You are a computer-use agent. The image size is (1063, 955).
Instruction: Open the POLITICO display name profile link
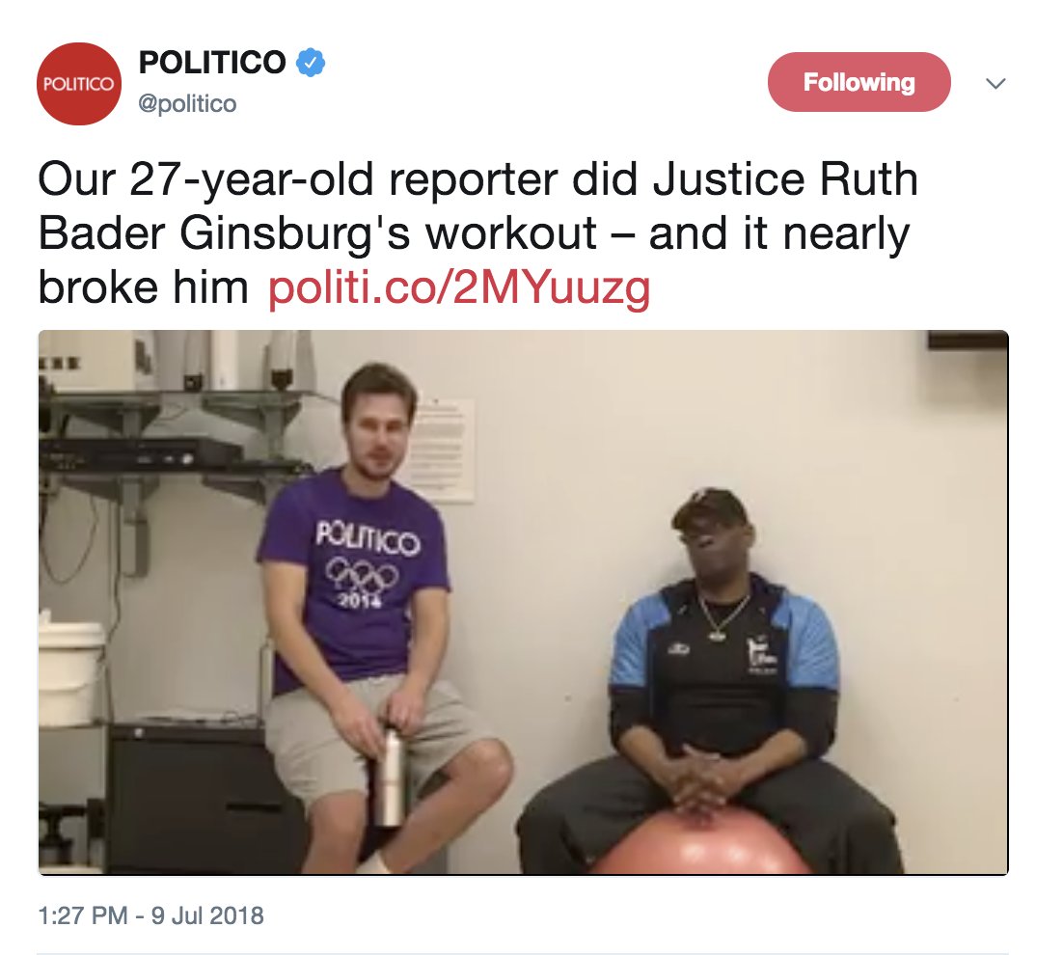click(x=212, y=63)
